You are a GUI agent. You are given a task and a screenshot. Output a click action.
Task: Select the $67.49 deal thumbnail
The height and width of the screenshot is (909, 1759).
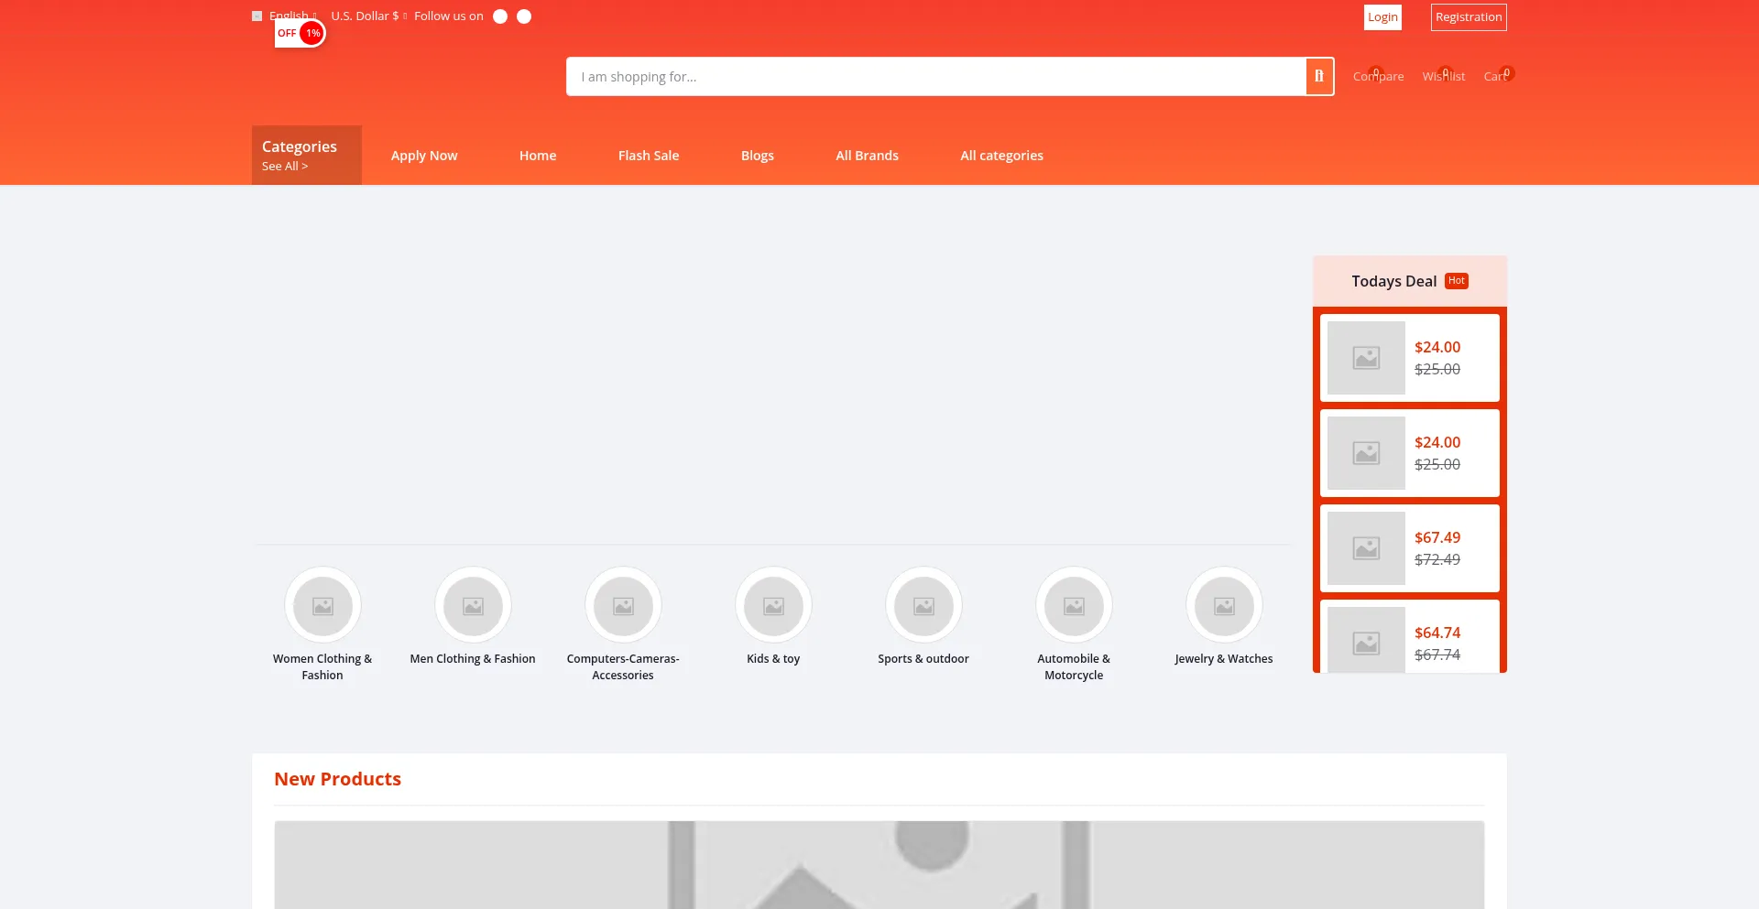pyautogui.click(x=1365, y=547)
